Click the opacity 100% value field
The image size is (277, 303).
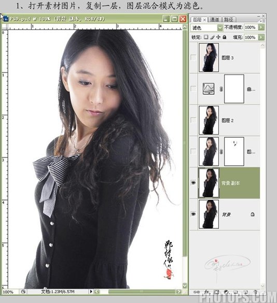tap(251, 27)
